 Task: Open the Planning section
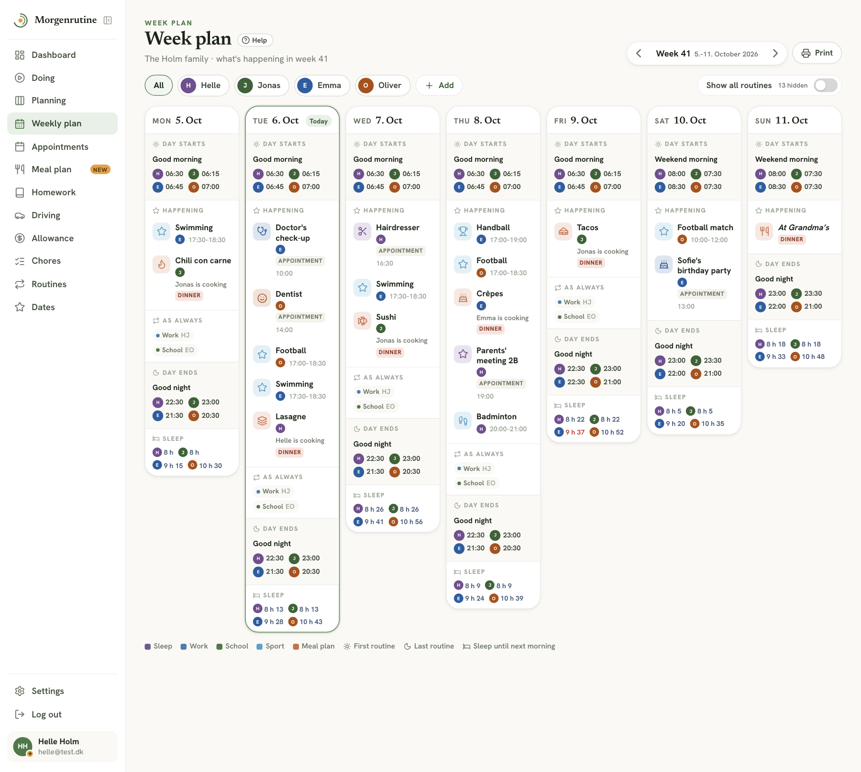click(62, 101)
